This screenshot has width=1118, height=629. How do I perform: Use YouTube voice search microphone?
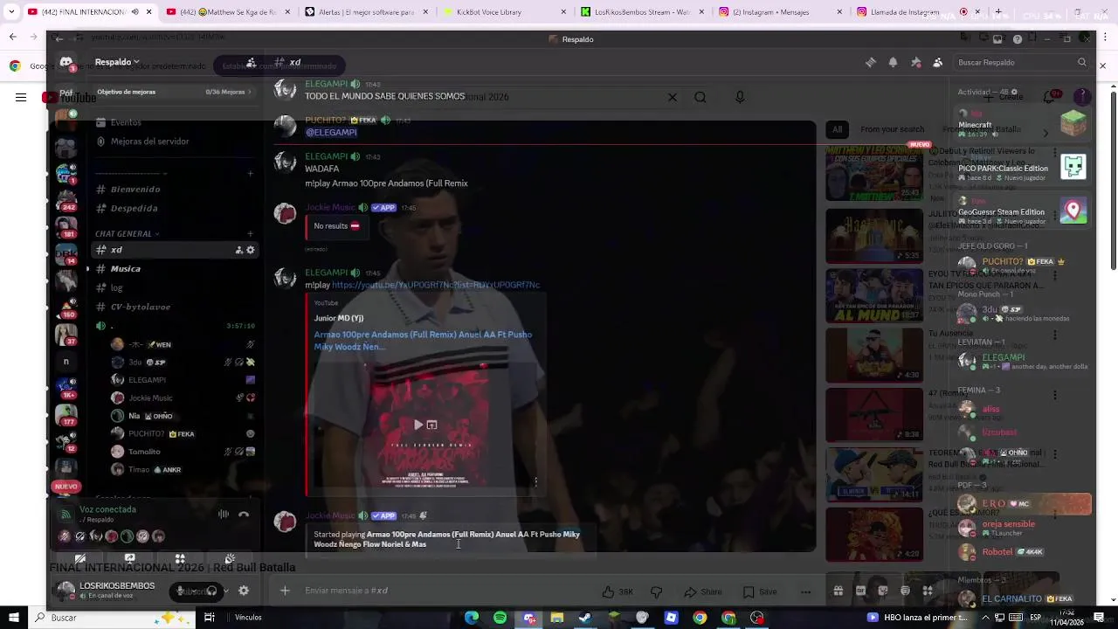tap(740, 97)
